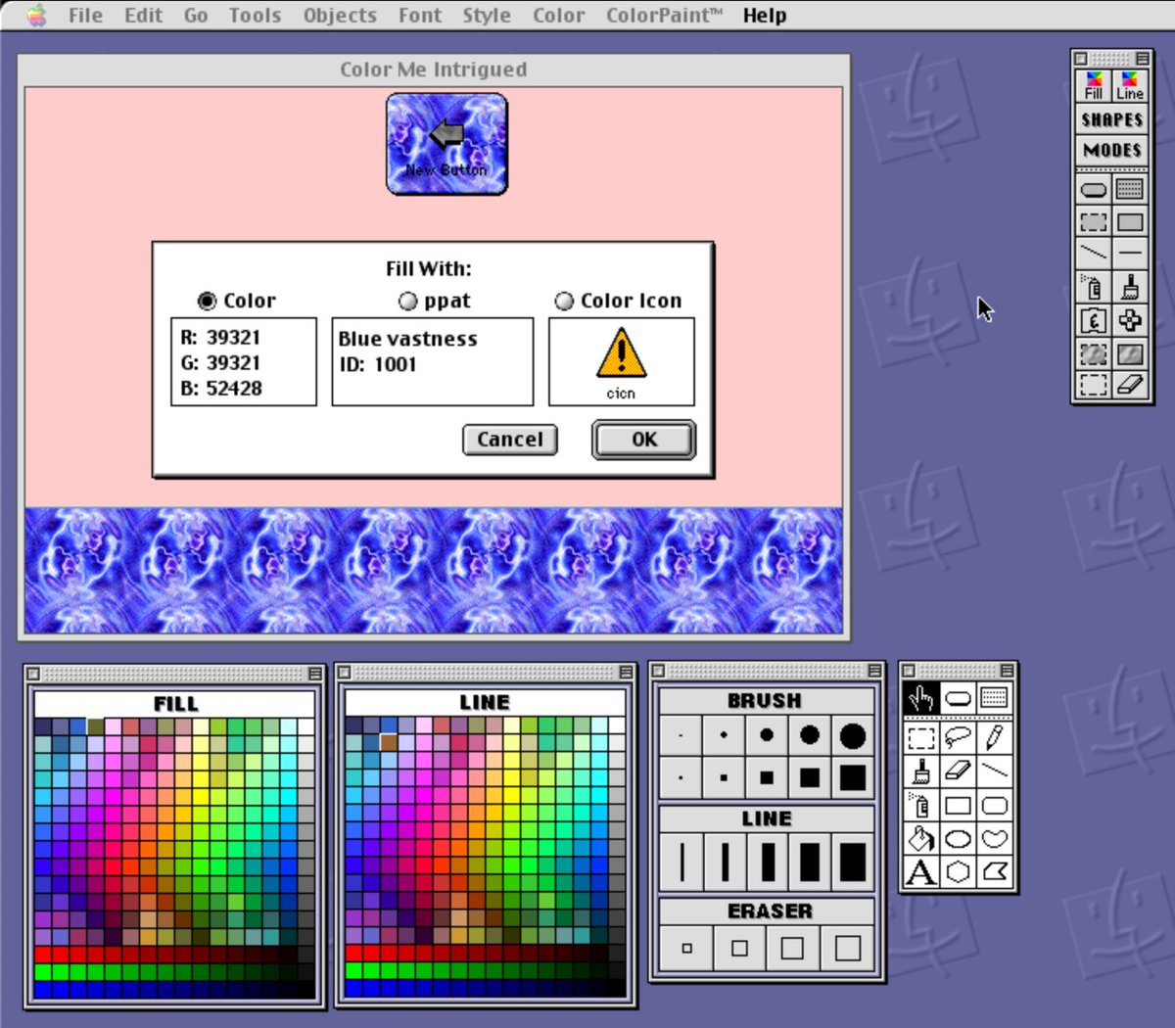The image size is (1175, 1028).
Task: Open the MODES popup in tall palette
Action: click(x=1112, y=150)
